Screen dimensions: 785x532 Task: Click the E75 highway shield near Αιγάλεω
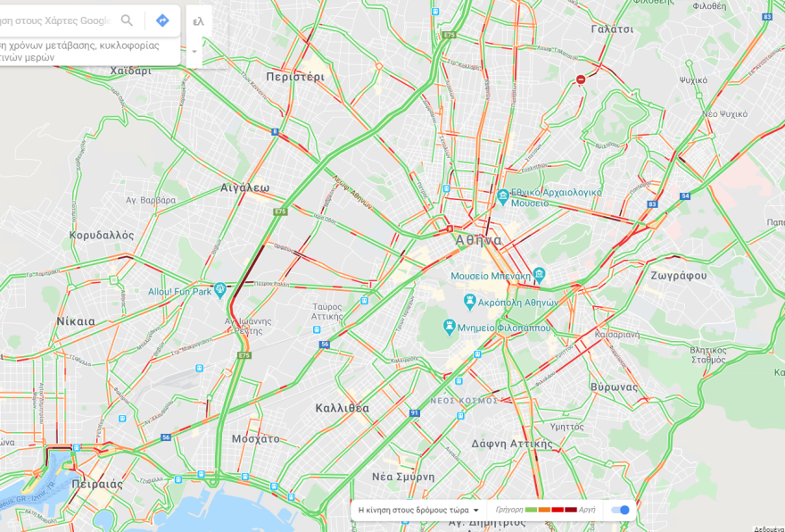click(280, 212)
